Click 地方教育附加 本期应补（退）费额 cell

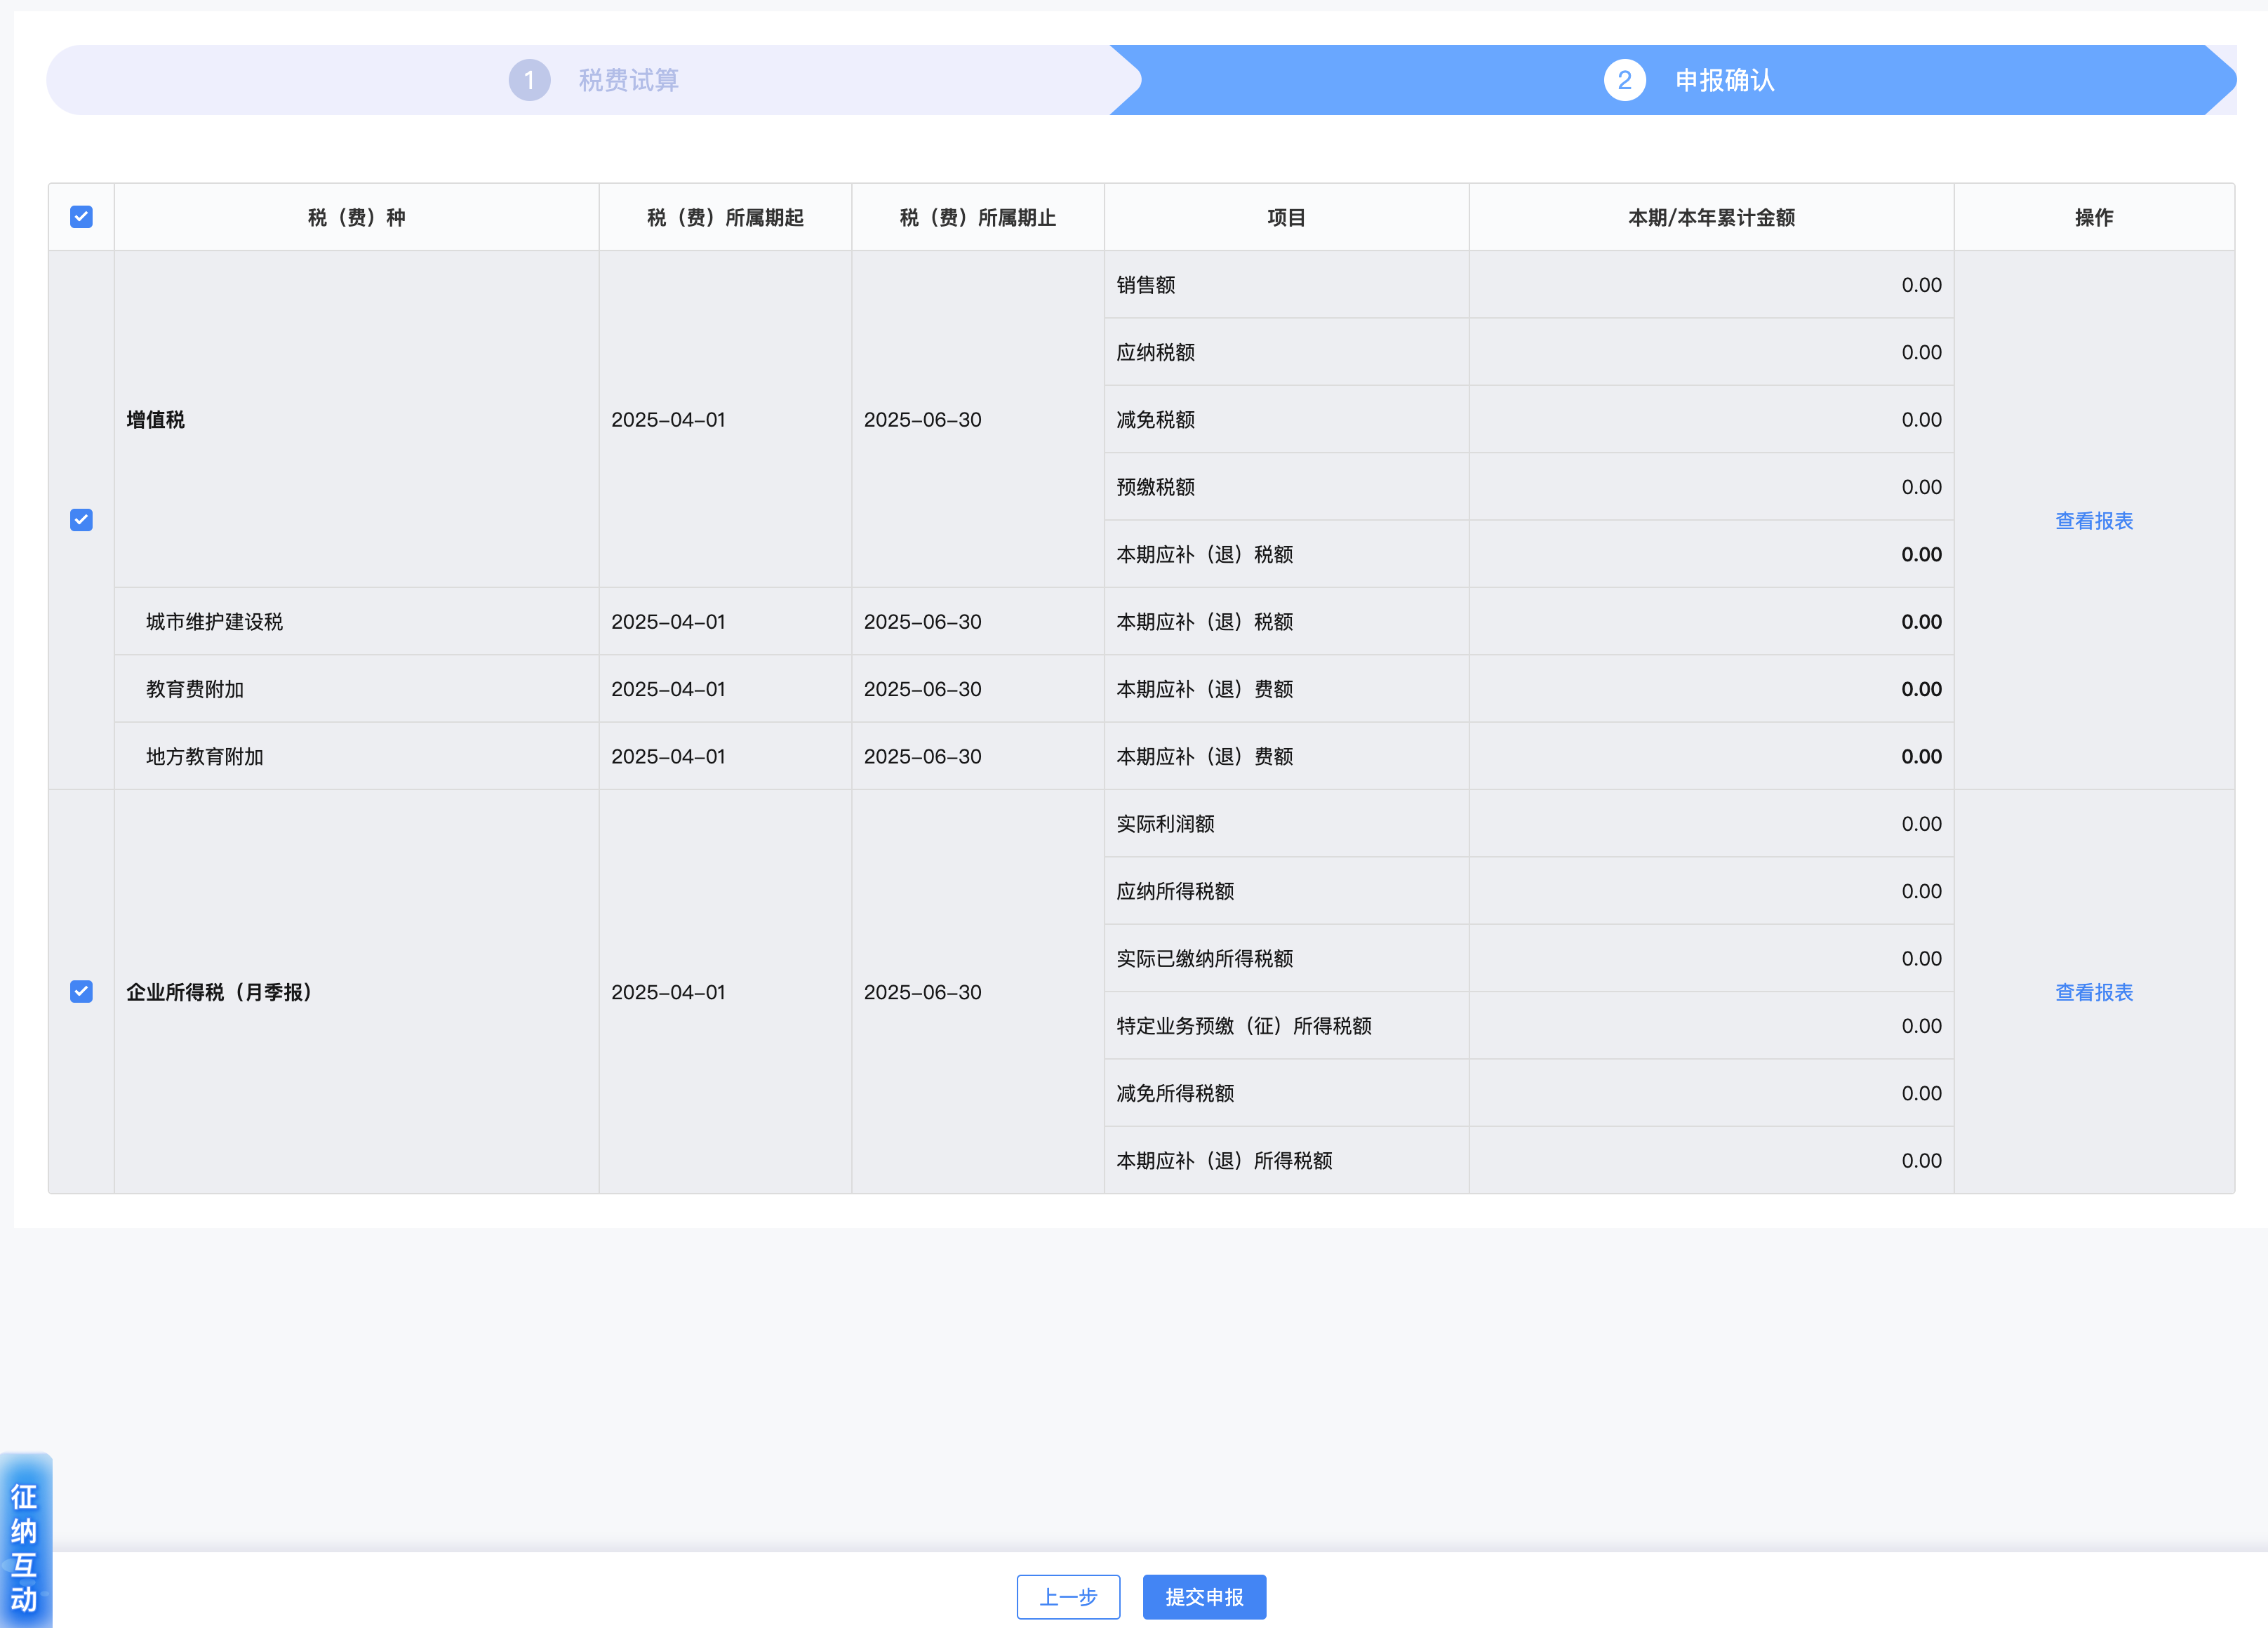coord(1286,756)
